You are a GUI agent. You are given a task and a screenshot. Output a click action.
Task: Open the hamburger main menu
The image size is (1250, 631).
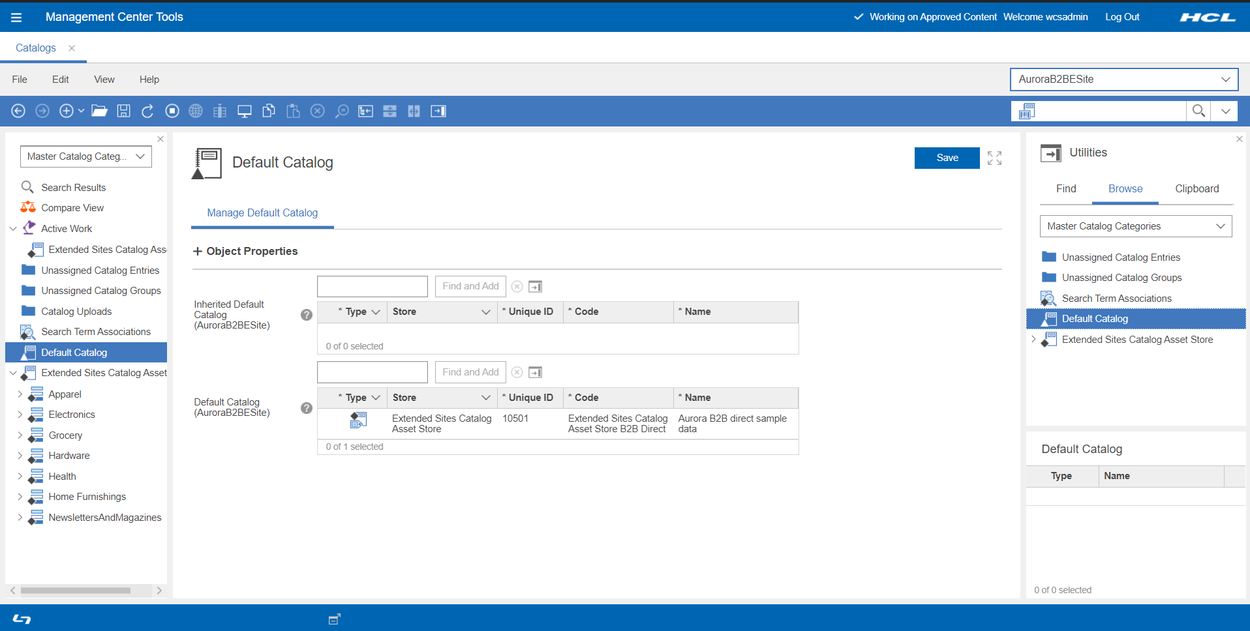point(16,18)
